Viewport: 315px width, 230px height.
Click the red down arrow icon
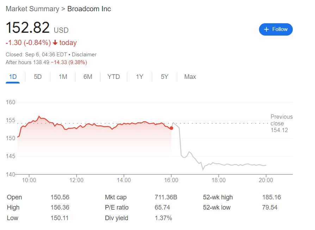click(55, 43)
